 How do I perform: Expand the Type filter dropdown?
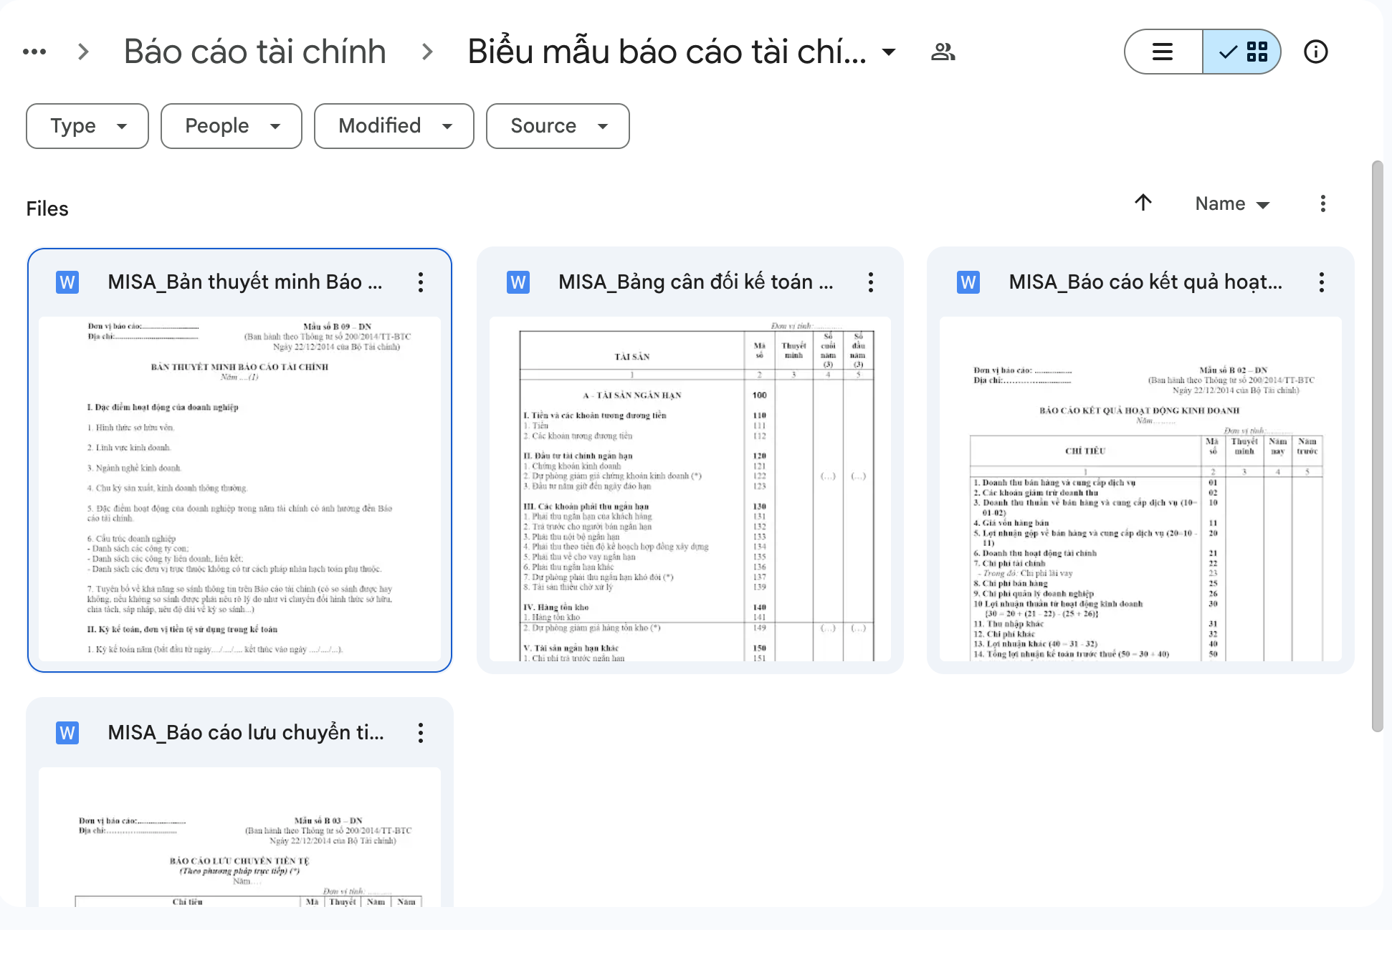[x=87, y=126]
